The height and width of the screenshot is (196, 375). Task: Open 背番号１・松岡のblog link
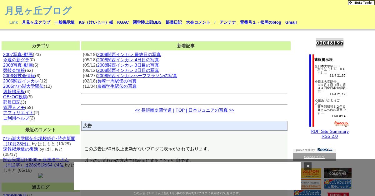click(x=261, y=22)
